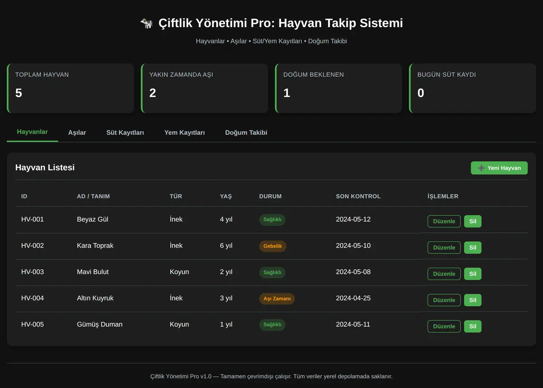Delete the Beyaz Gül row with Sil
543x388 pixels.
472,221
